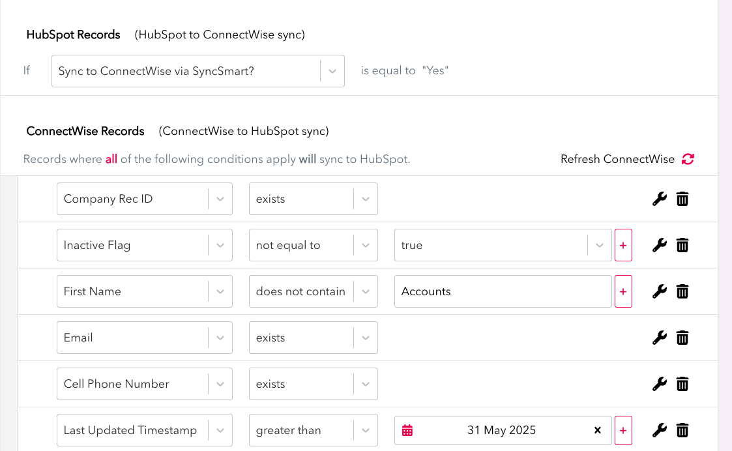Viewport: 732px width, 451px height.
Task: Open the Sync to ConnectWise via SyncSmart dropdown
Action: coord(332,70)
